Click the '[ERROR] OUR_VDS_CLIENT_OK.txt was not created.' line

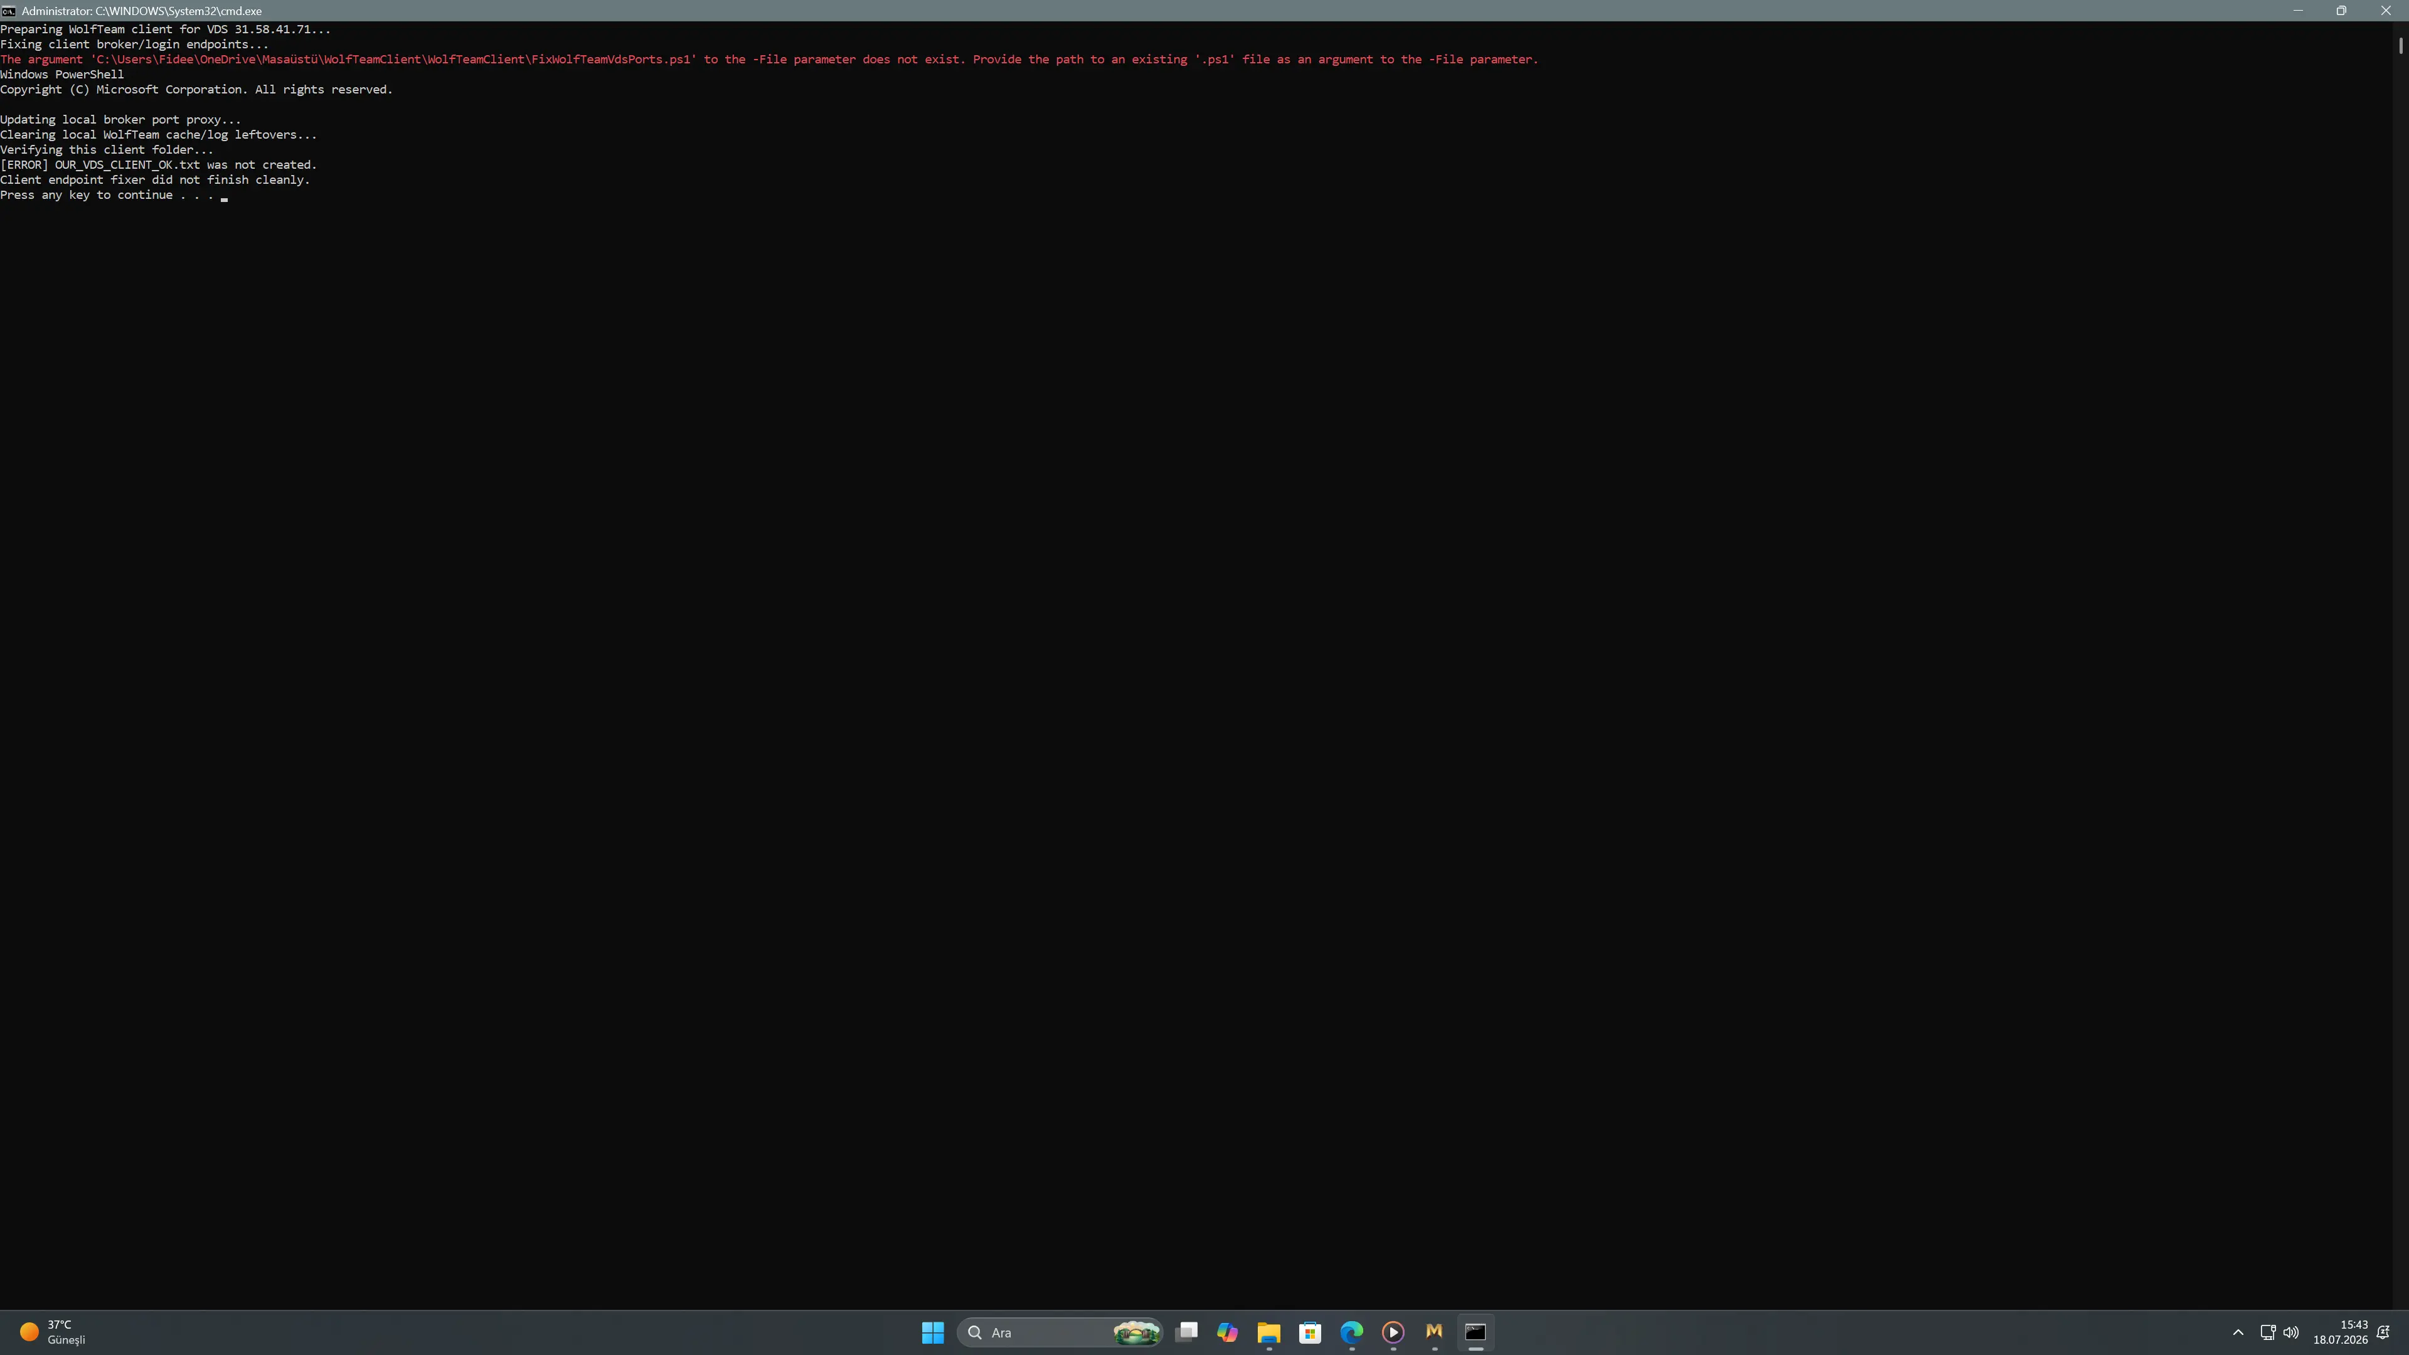coord(159,166)
